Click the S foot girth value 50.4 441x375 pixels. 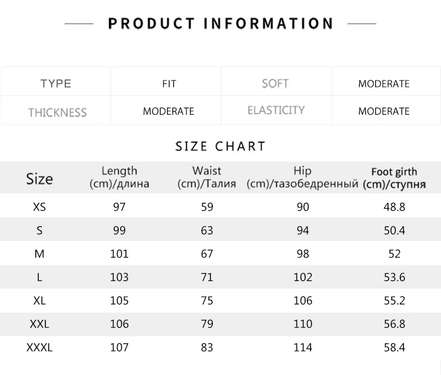[395, 230]
